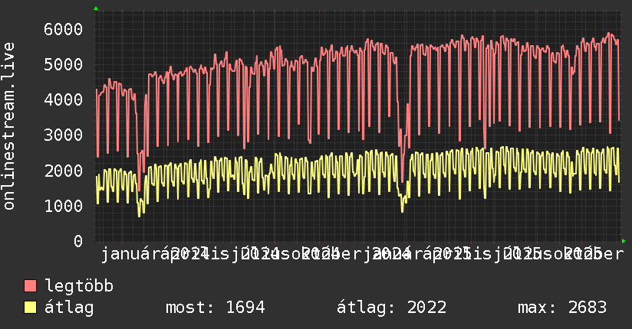Click the 'most: 1694' current value
Screen dimensions: 632x329
click(215, 308)
